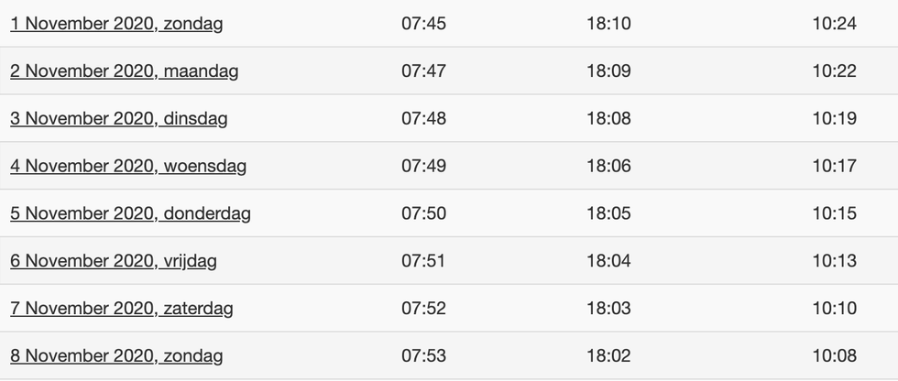Click the 10:24 day length value
Screen dimensions: 898x381
pyautogui.click(x=835, y=24)
